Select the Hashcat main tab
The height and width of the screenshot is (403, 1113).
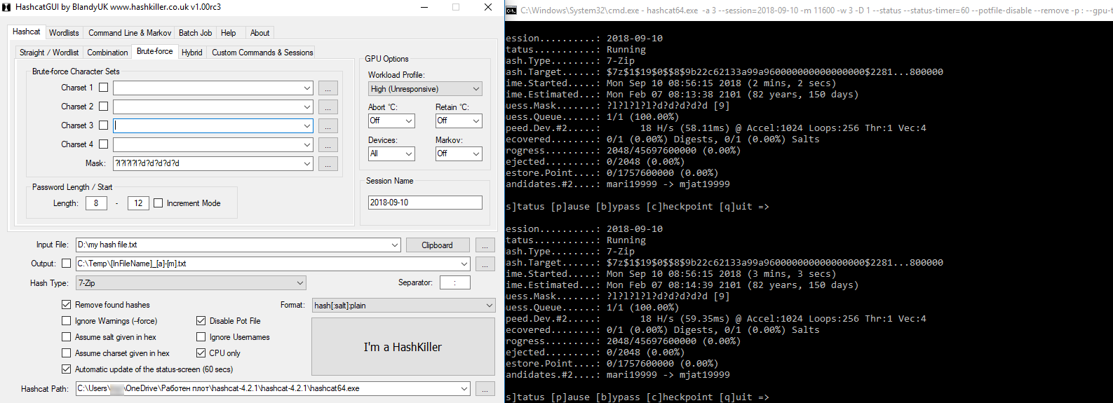27,32
